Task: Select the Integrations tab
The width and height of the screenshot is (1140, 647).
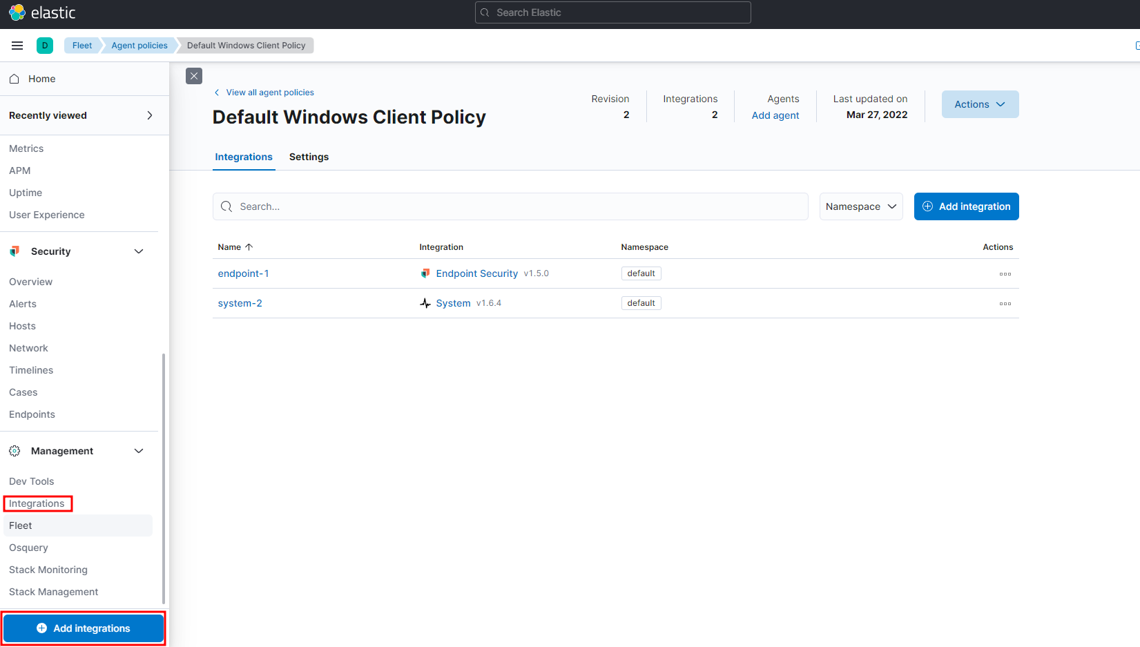Action: pos(244,157)
